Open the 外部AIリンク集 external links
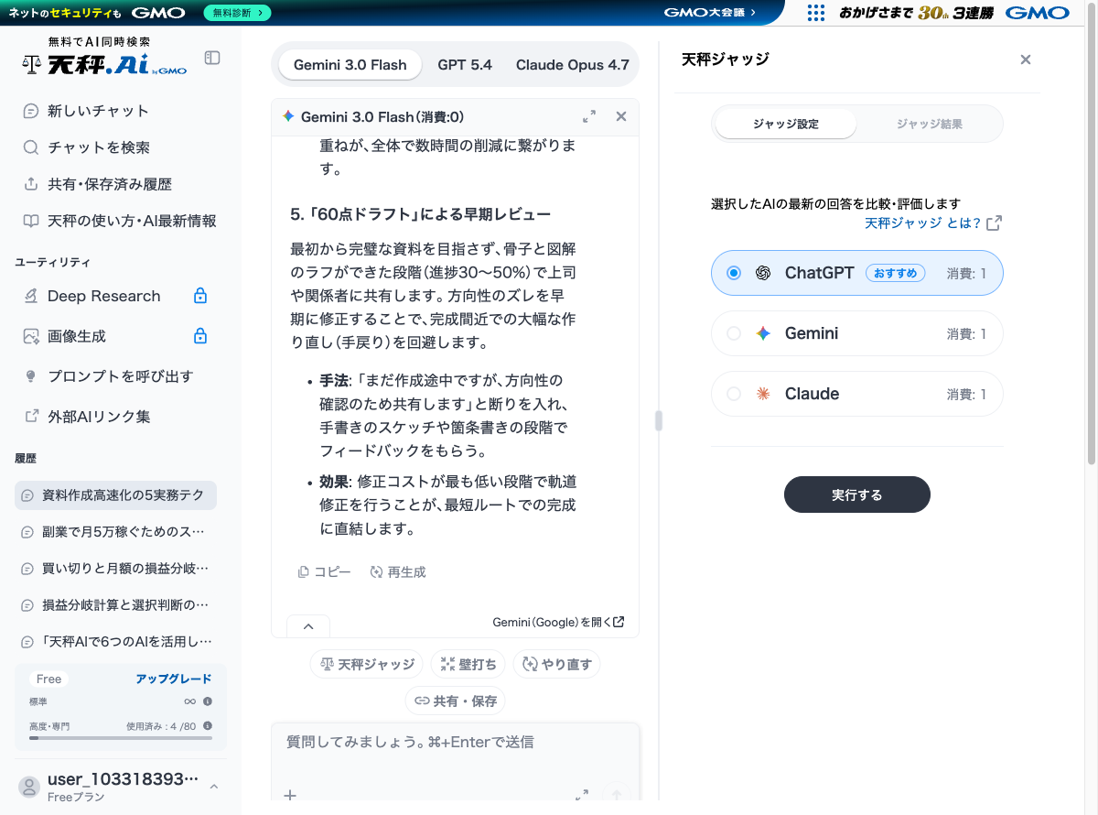Viewport: 1098px width, 815px height. (x=101, y=417)
